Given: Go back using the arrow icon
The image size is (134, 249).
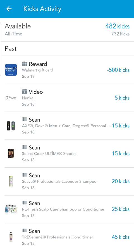Looking at the screenshot, I should pos(9,9).
